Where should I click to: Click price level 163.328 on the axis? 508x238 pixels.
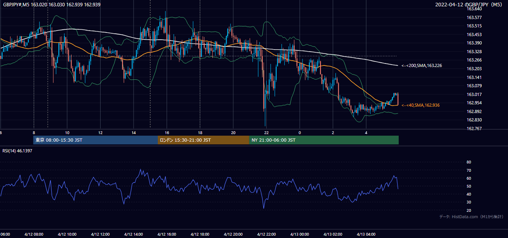point(474,52)
